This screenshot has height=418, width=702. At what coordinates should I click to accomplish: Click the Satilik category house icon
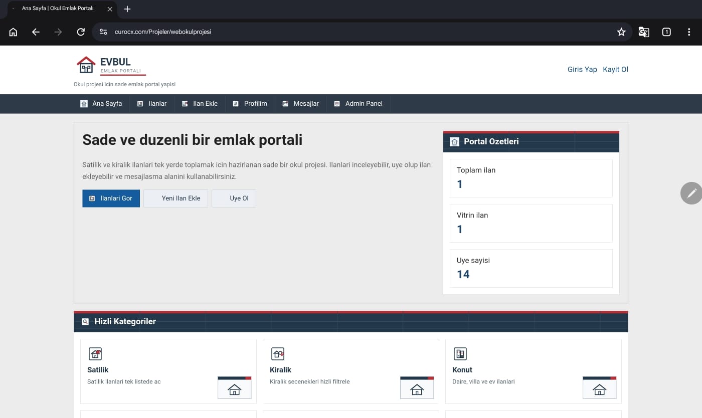click(95, 354)
